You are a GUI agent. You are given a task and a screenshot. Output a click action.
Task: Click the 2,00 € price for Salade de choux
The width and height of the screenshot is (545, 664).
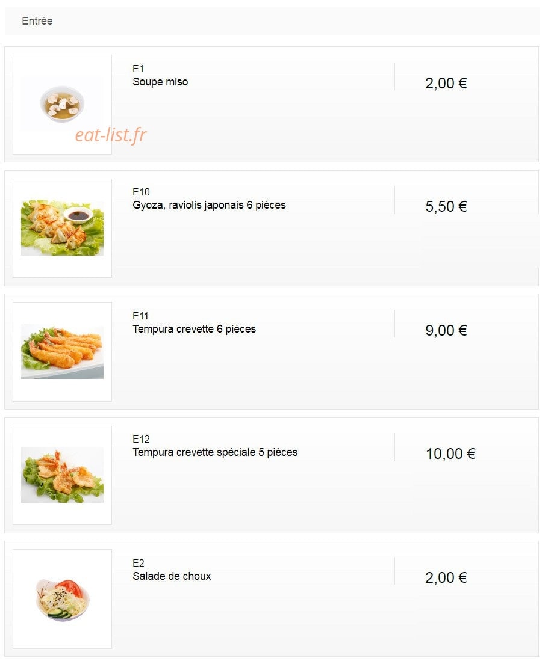tap(446, 577)
